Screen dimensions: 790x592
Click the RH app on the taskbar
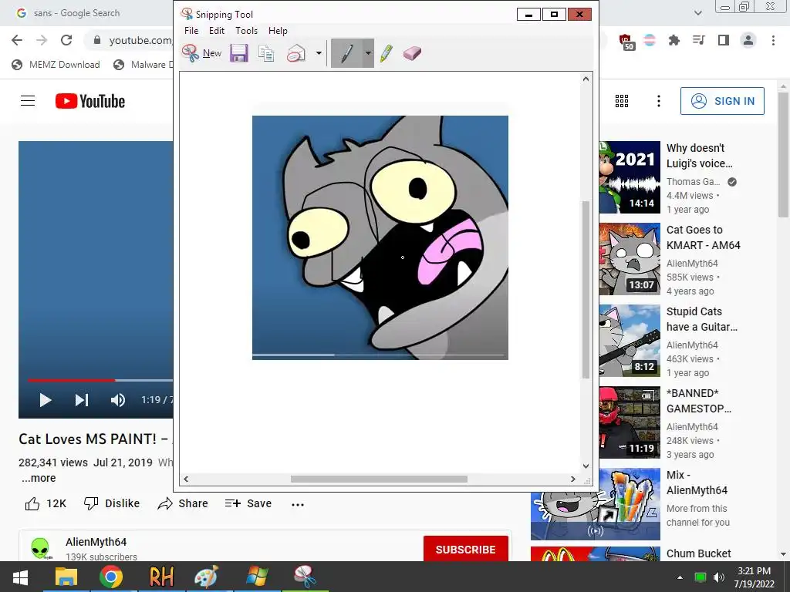[161, 577]
